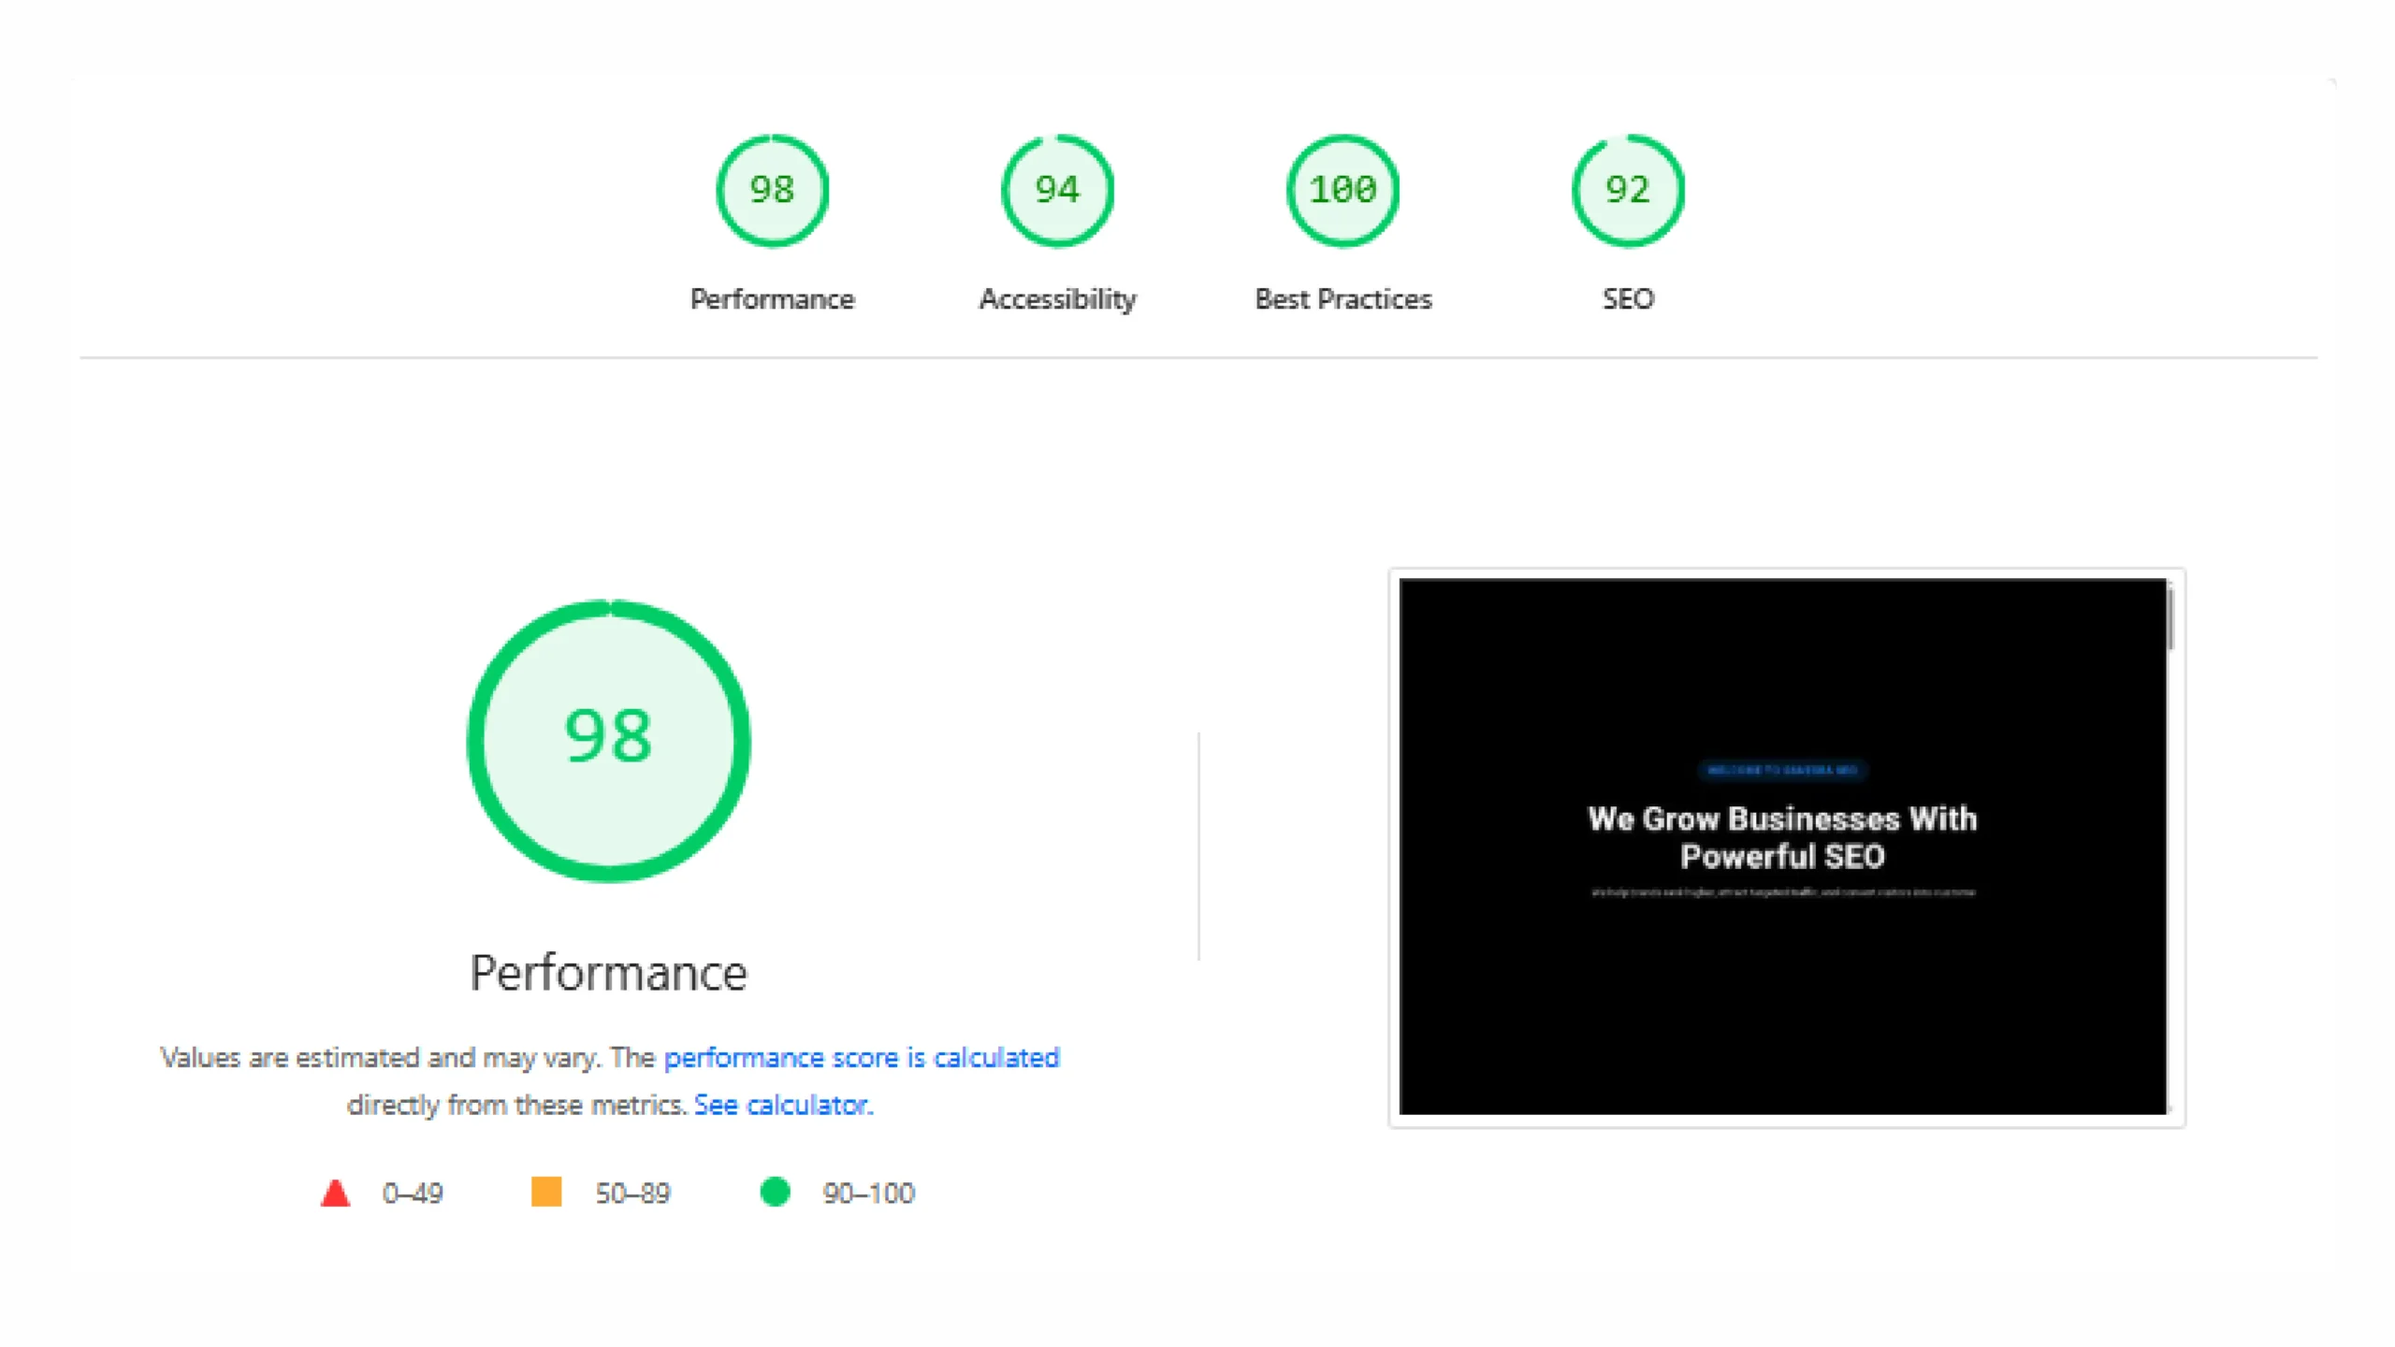Click the Accessibility score gauge showing 94

(x=1058, y=190)
